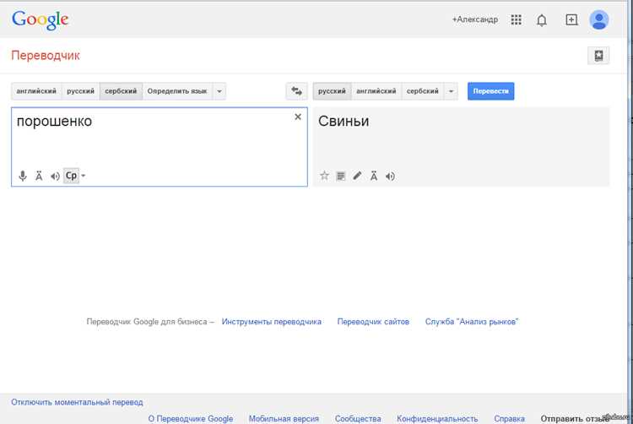Save translation with the star icon
The width and height of the screenshot is (633, 424).
[x=324, y=176]
